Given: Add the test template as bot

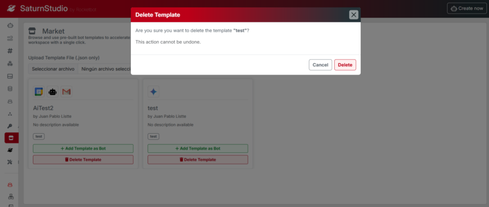Looking at the screenshot, I should (x=198, y=148).
